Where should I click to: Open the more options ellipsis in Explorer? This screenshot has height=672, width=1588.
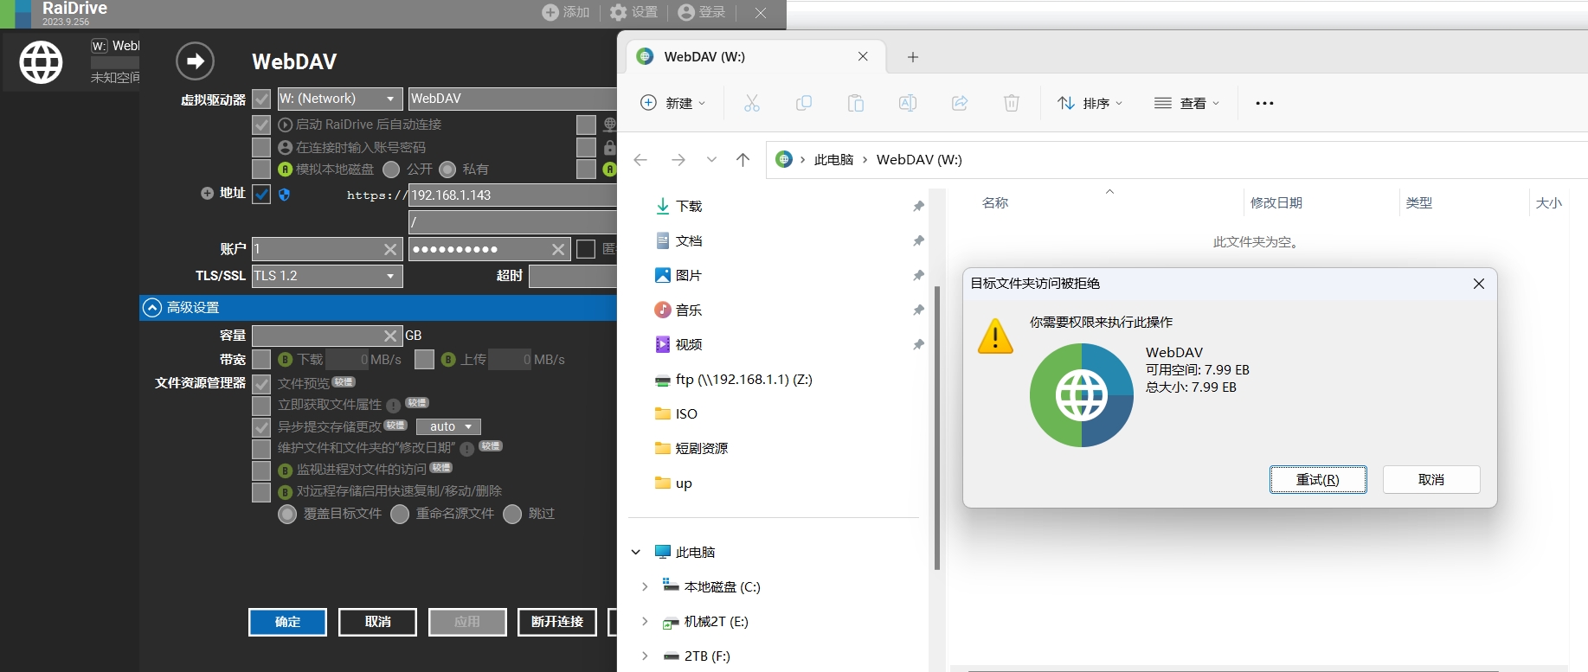tap(1264, 103)
